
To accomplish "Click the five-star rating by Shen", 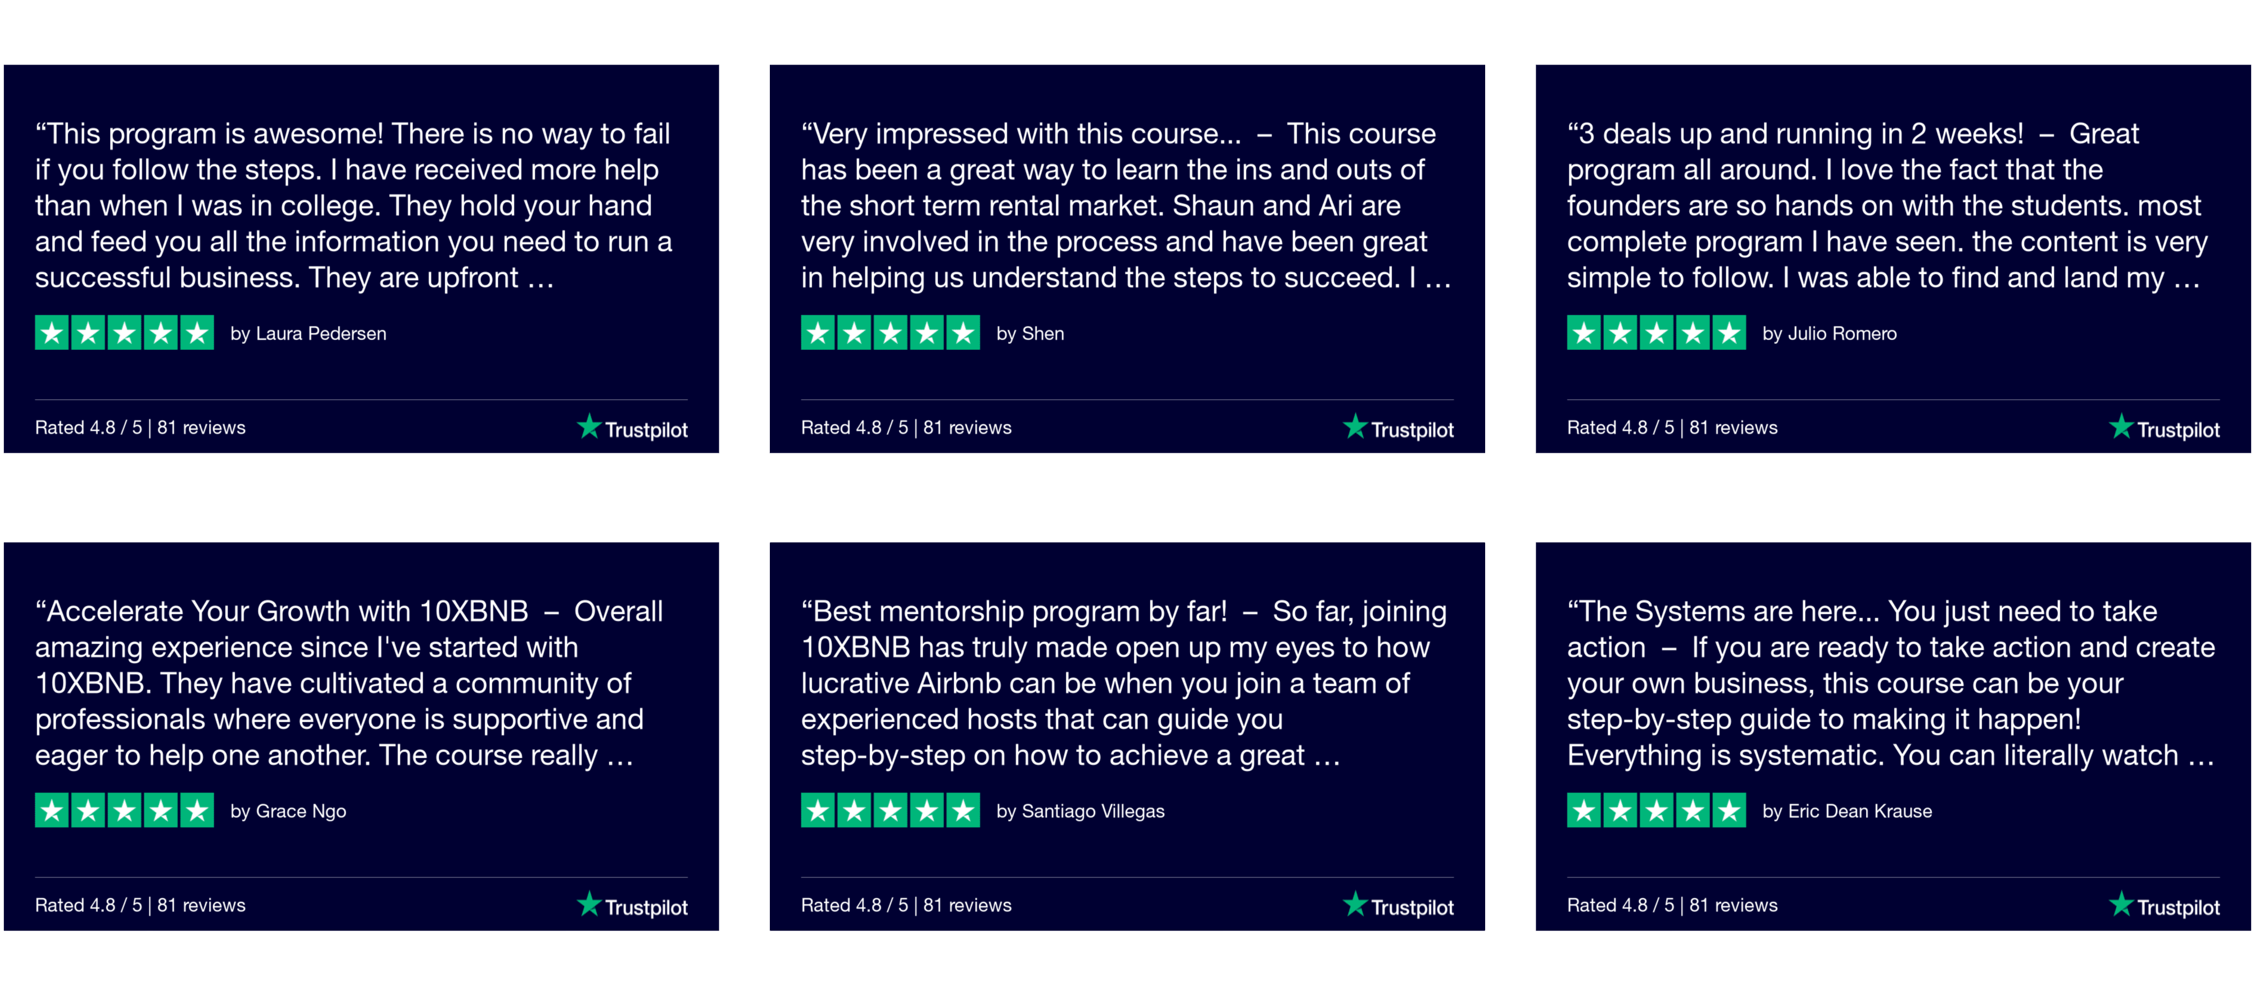I will tap(890, 332).
